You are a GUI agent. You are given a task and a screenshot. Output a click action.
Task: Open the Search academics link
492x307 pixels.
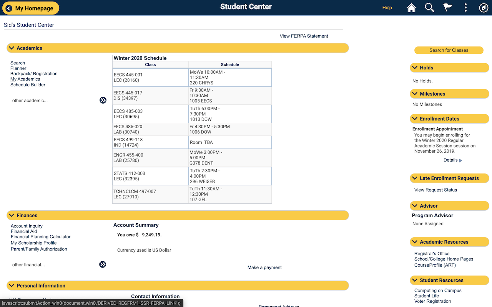click(x=18, y=63)
